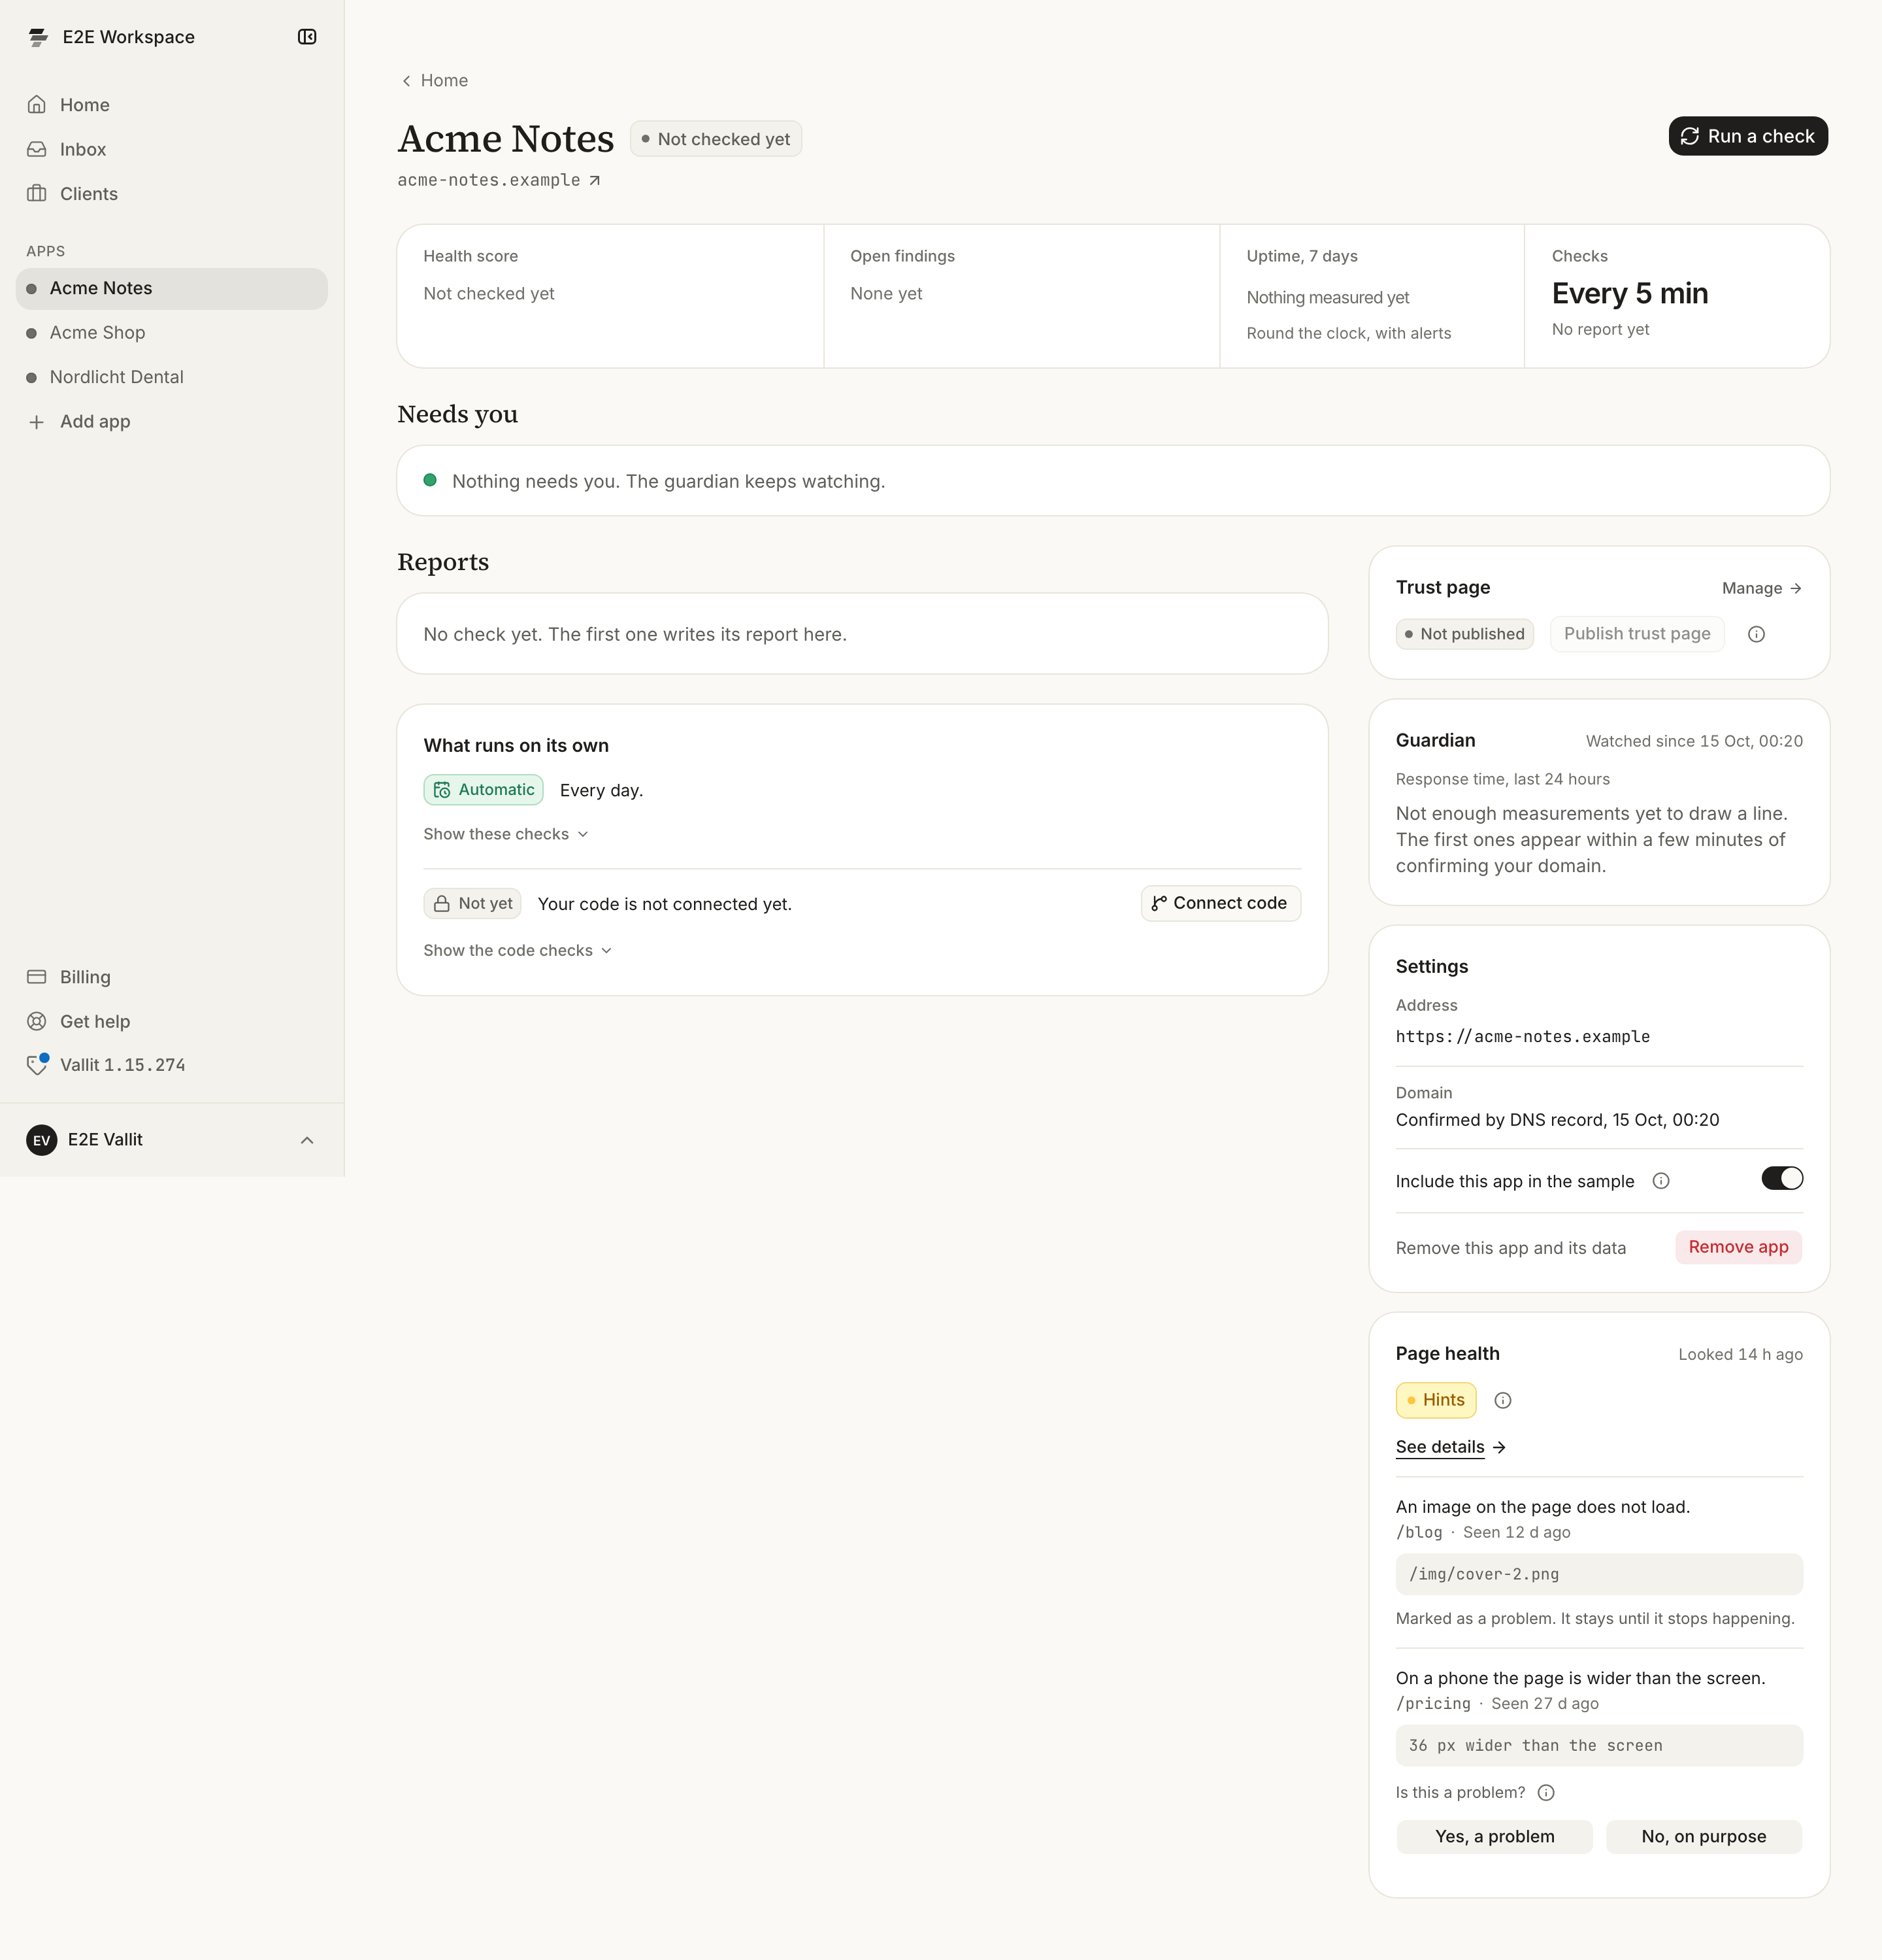Click the Not checked yet status badge
Viewport: 1882px width, 1960px height.
click(x=716, y=139)
